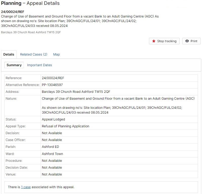The image size is (202, 194).
Task: Click the Nature description cell in the table
Action: click(x=118, y=105)
